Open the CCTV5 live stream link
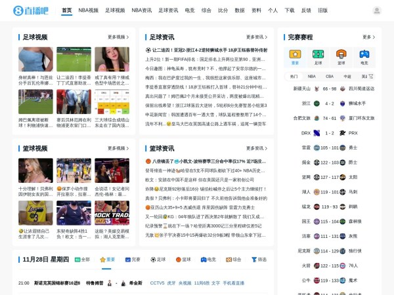The image size is (394, 295). 157,283
